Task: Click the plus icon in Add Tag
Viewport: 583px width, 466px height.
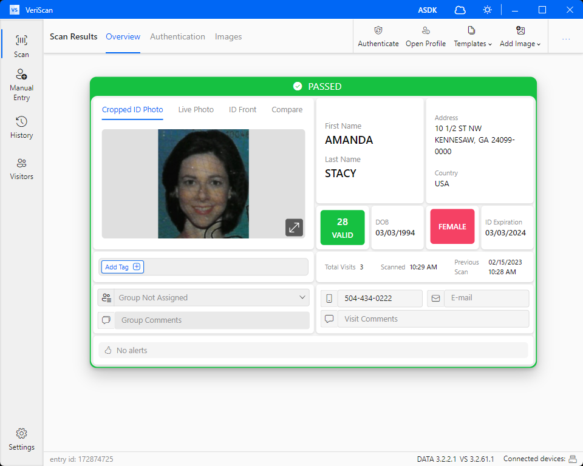Action: [137, 266]
